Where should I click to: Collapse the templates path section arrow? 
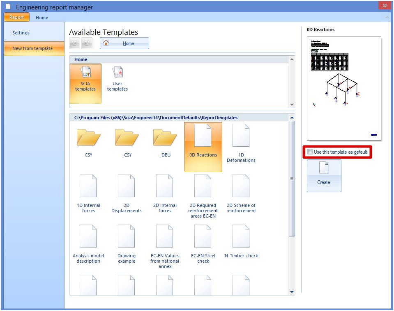point(292,118)
